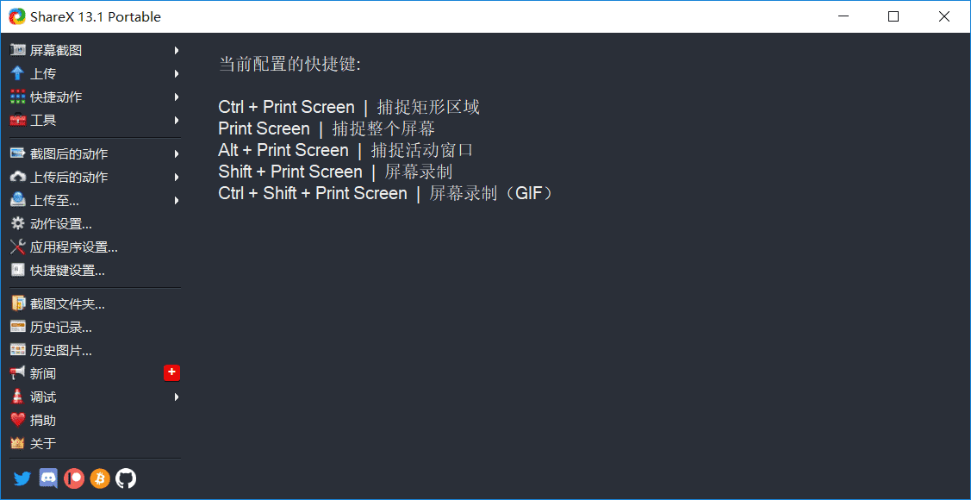
Task: Click the 关于 crown icon
Action: pos(19,443)
